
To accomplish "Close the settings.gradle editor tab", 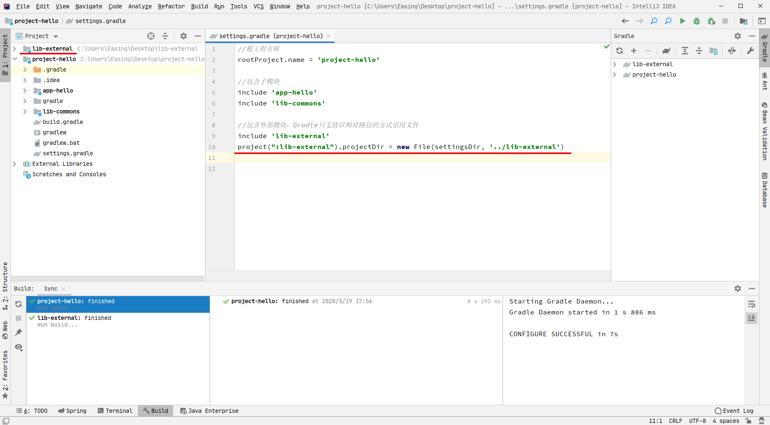I will click(x=328, y=36).
